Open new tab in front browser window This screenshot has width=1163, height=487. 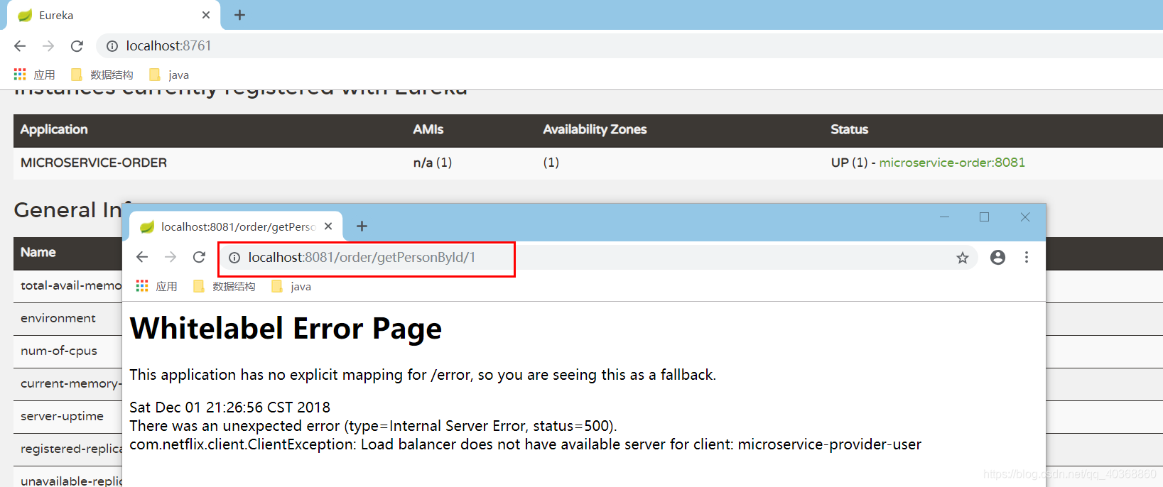(x=362, y=226)
